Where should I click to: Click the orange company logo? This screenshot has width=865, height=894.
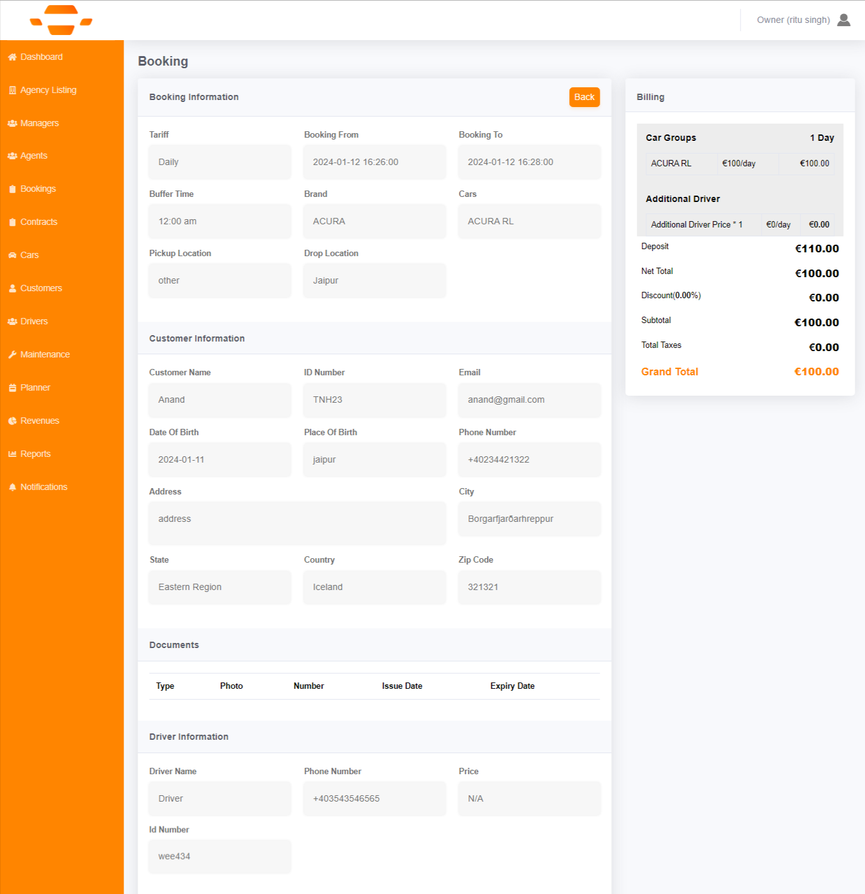(61, 20)
